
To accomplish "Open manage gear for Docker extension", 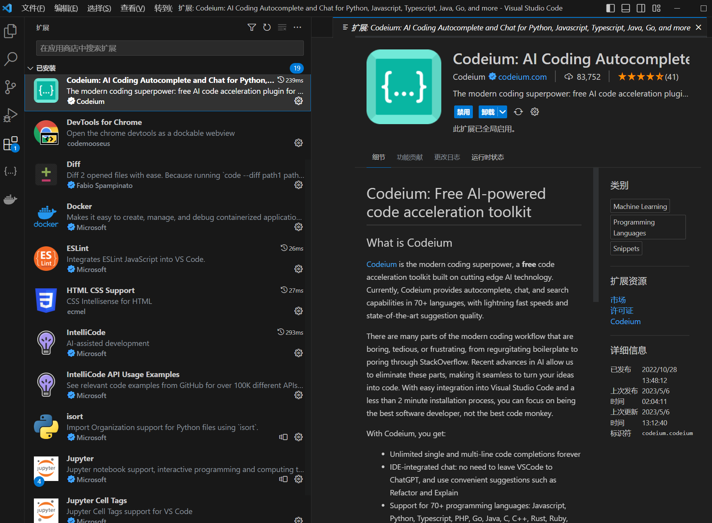I will tap(298, 227).
